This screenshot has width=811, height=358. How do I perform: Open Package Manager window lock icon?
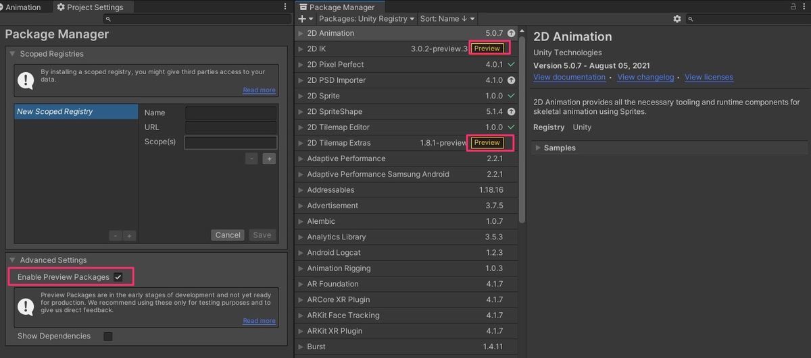point(793,7)
